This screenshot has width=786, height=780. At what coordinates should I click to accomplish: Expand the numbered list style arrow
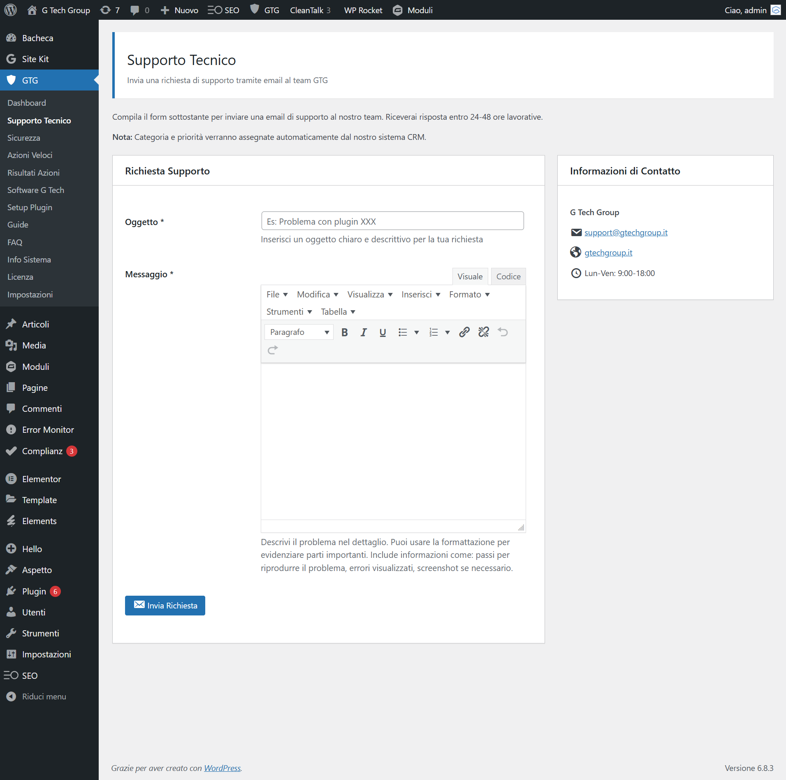tap(447, 332)
